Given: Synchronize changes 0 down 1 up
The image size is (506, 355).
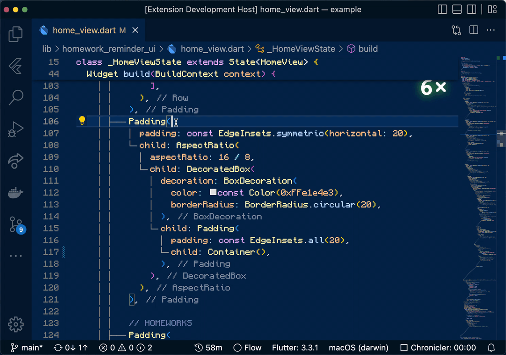Looking at the screenshot, I should click(x=71, y=348).
